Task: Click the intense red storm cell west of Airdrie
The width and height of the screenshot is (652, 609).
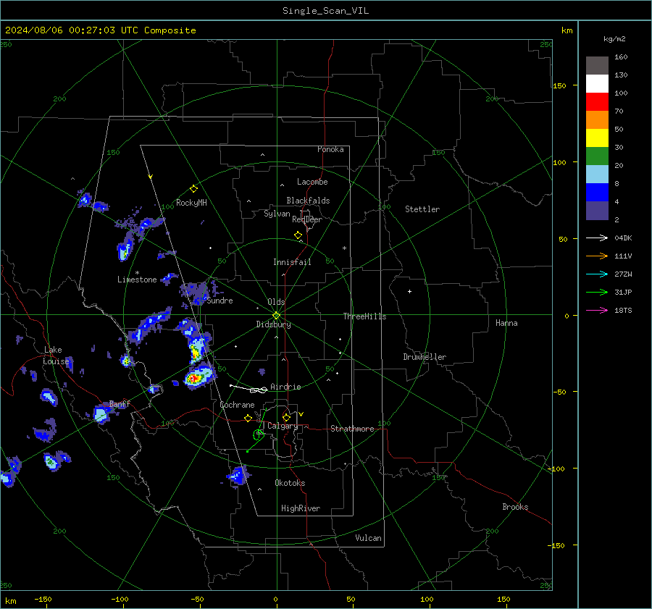Action: pyautogui.click(x=193, y=379)
